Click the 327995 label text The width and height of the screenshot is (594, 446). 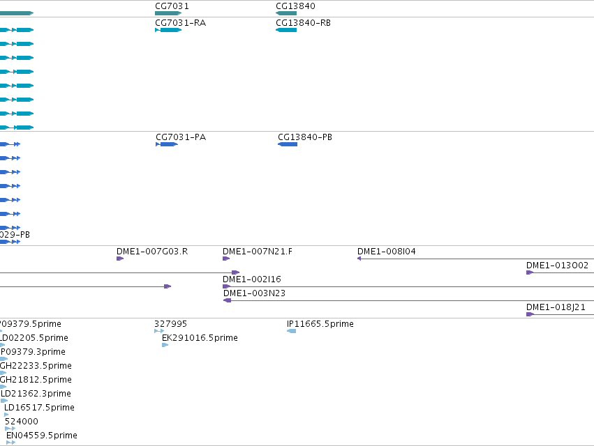tap(170, 324)
